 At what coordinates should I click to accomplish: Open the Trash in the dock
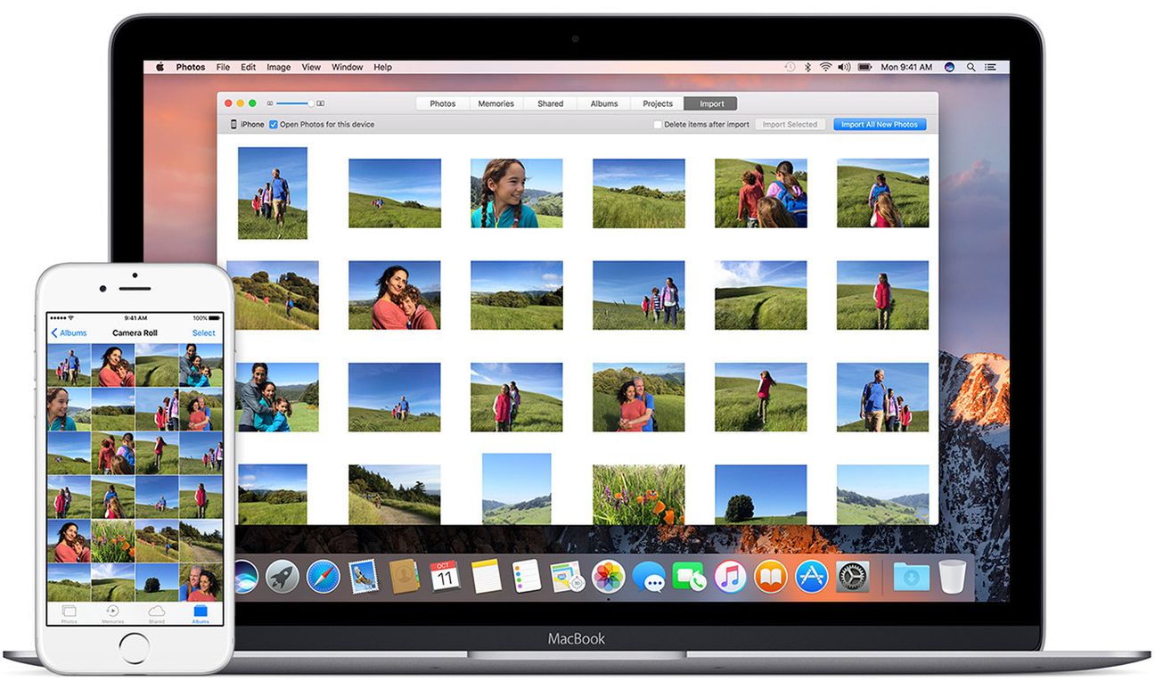point(952,577)
